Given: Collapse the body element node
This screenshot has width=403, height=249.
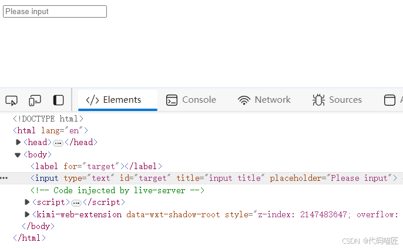Looking at the screenshot, I should [x=18, y=154].
